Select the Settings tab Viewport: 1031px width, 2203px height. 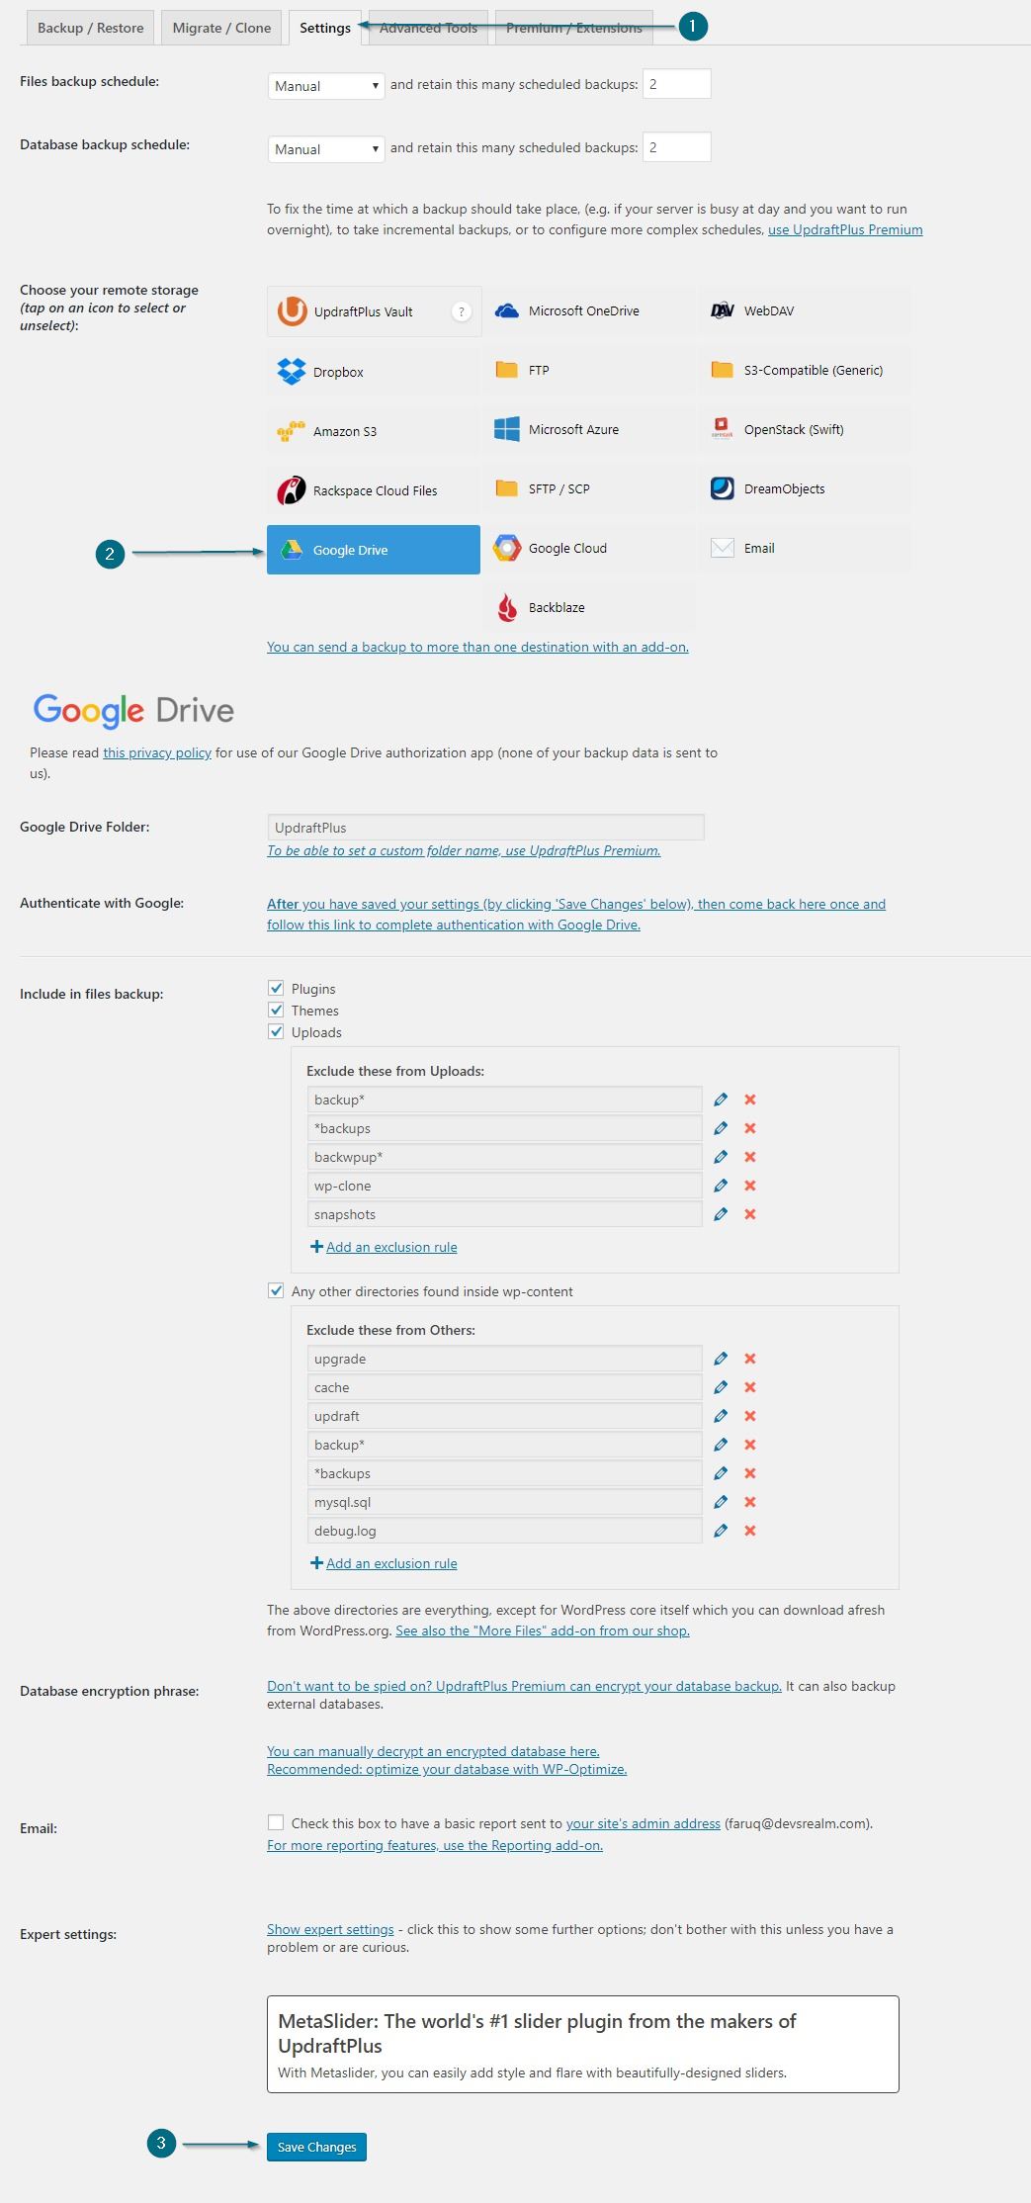coord(325,28)
